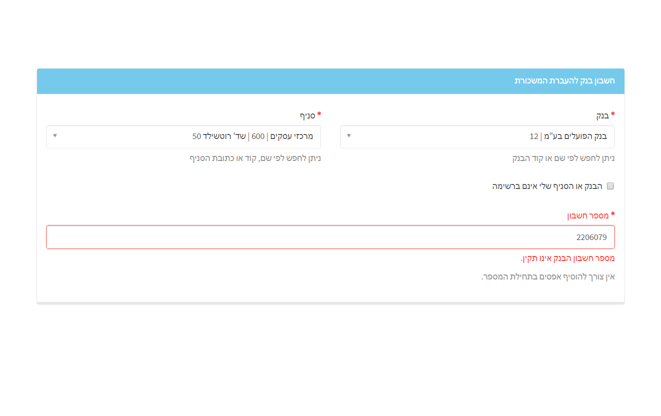
Task: Open the סניף (branch) dropdown
Action: (x=183, y=136)
